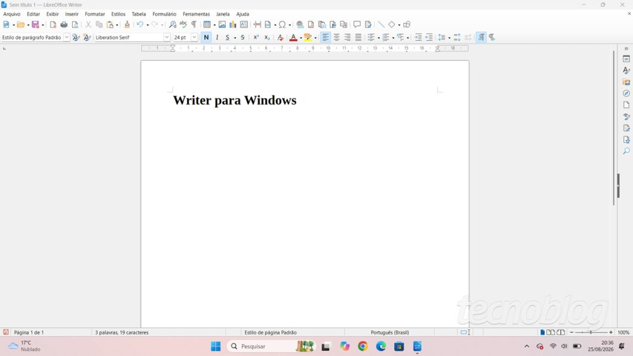Image resolution: width=633 pixels, height=356 pixels.
Task: Open the Inserir menu
Action: click(x=72, y=14)
